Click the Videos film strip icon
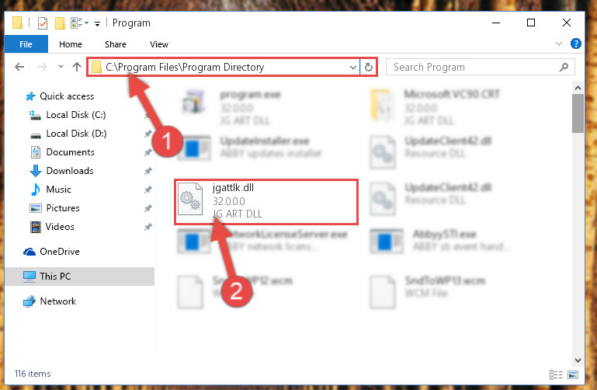The height and width of the screenshot is (390, 597). tap(36, 227)
